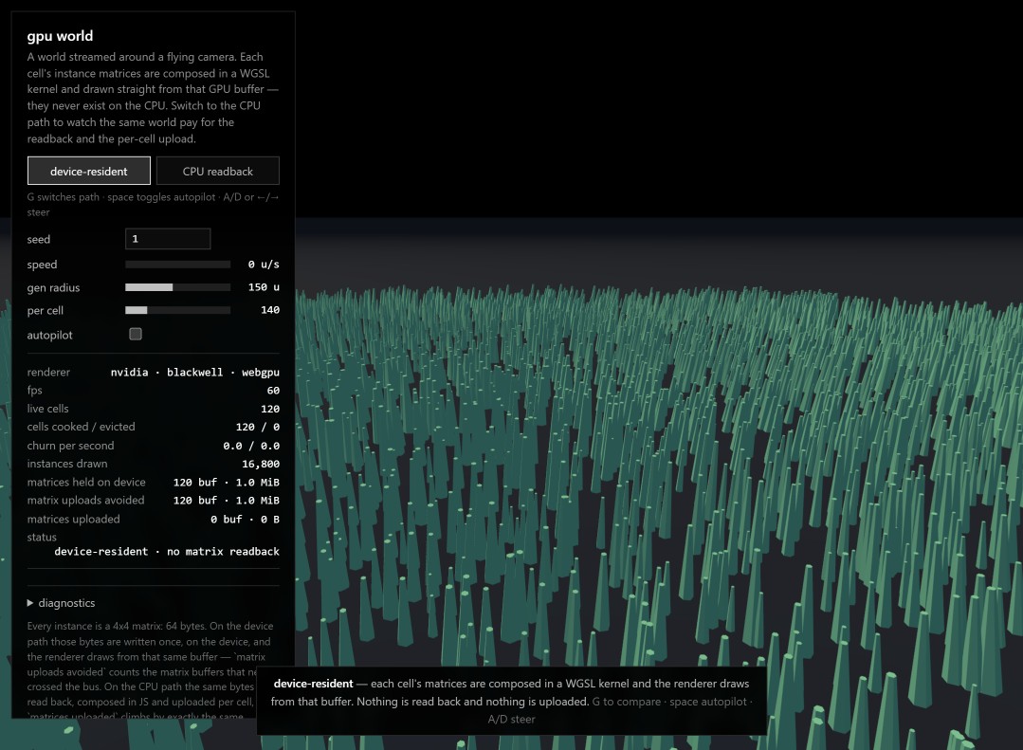Select the device-resident path button

(x=89, y=171)
